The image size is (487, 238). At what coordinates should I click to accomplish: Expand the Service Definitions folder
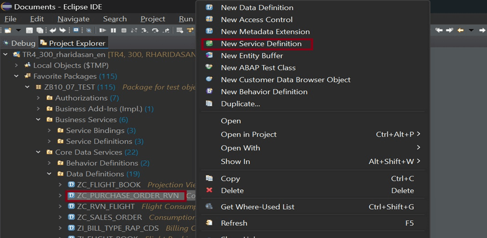point(49,141)
